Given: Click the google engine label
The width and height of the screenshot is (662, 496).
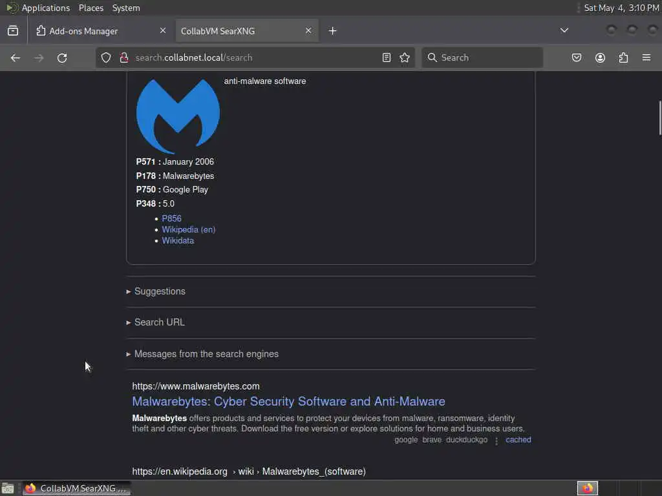Looking at the screenshot, I should coord(406,439).
